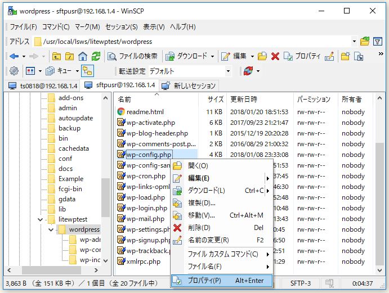Show hidden toolbar buttons chevron

[381, 54]
